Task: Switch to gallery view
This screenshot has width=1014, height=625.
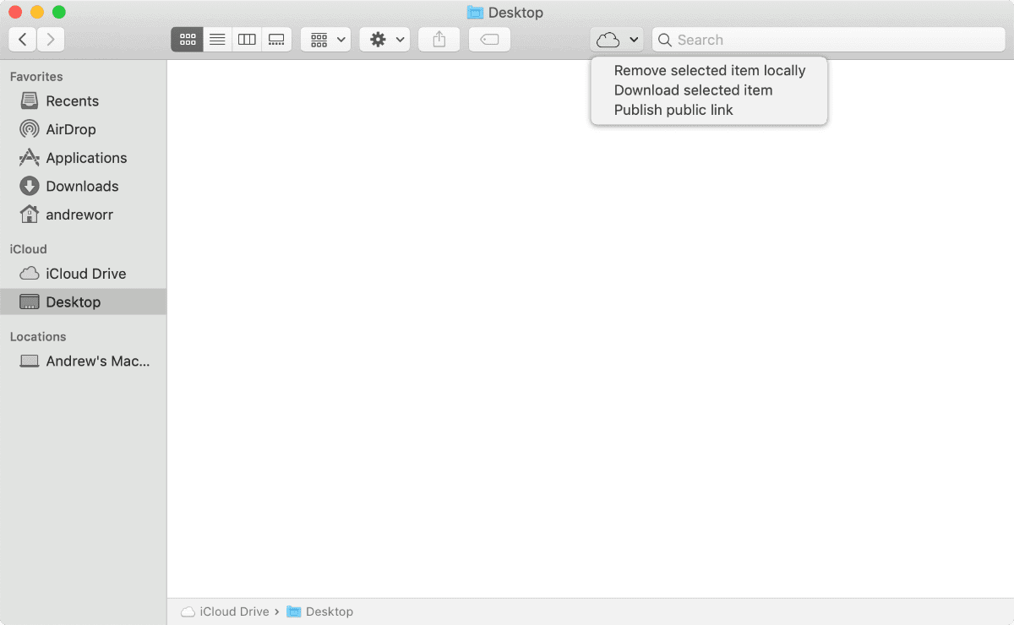Action: tap(276, 40)
